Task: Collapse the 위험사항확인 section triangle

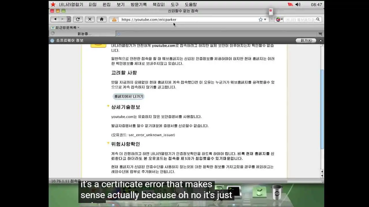Action: click(x=108, y=143)
